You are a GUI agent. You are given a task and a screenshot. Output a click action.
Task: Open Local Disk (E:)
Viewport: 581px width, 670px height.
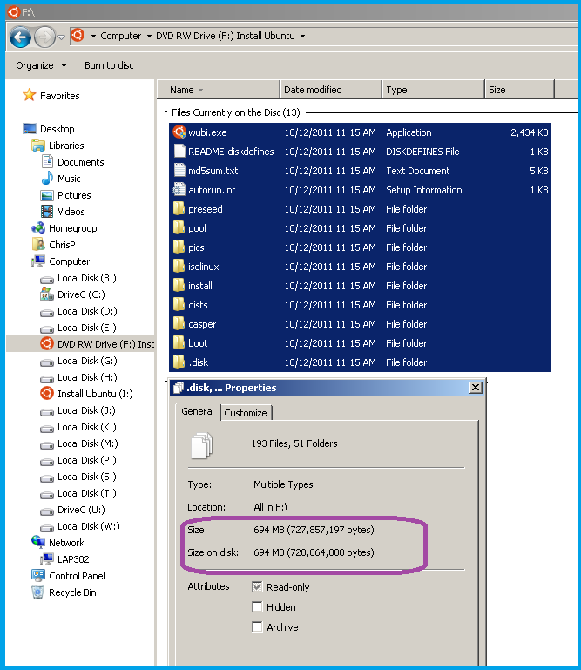[x=87, y=328]
